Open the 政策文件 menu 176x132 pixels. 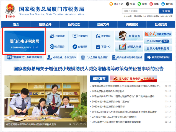(x=103, y=24)
